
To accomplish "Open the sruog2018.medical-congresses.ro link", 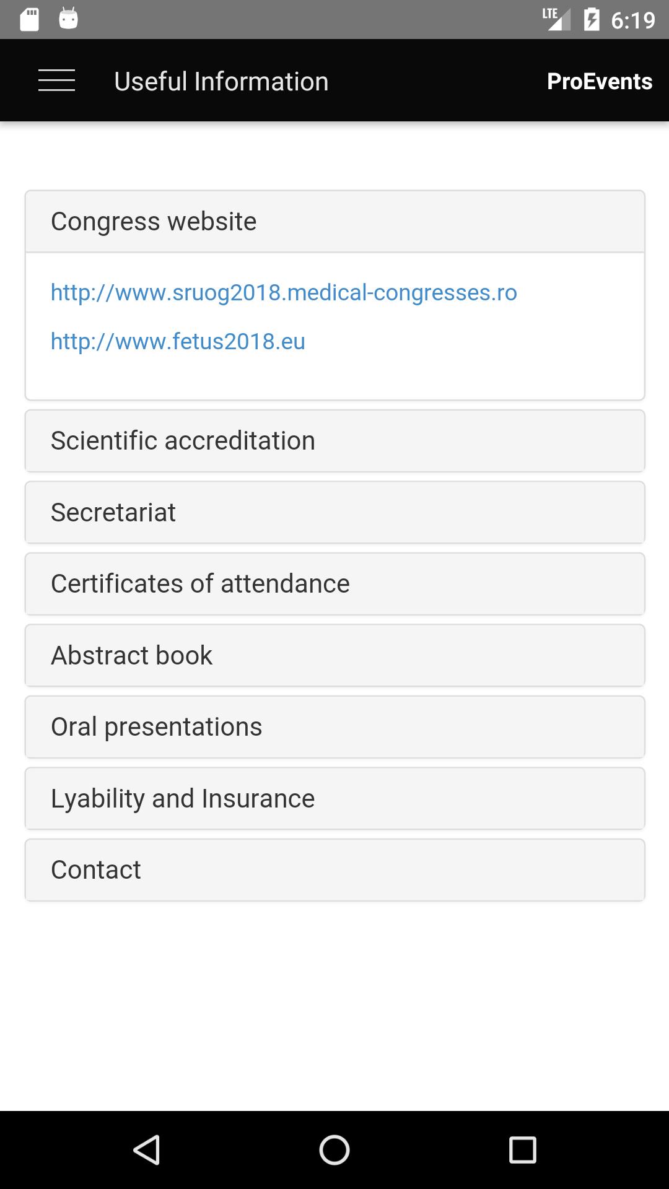I will click(284, 292).
